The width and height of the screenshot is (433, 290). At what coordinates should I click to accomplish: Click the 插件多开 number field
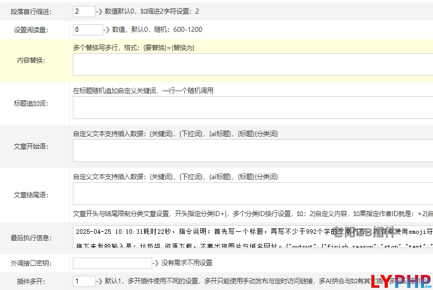point(84,281)
